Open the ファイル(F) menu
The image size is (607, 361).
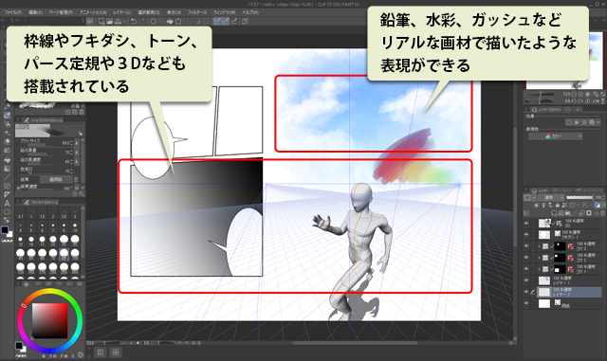[x=13, y=12]
